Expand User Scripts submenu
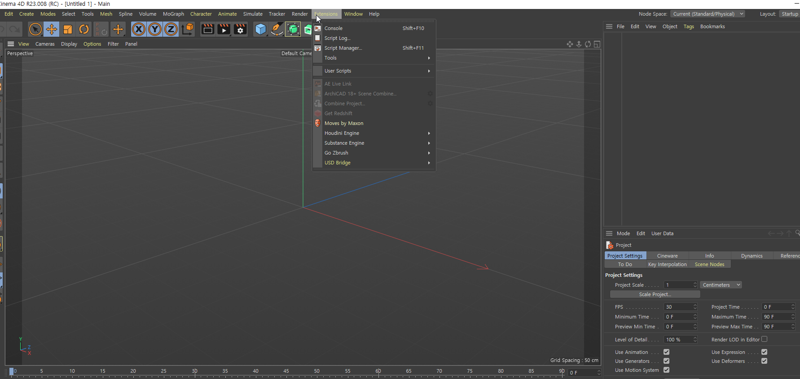The width and height of the screenshot is (800, 379). pyautogui.click(x=374, y=71)
